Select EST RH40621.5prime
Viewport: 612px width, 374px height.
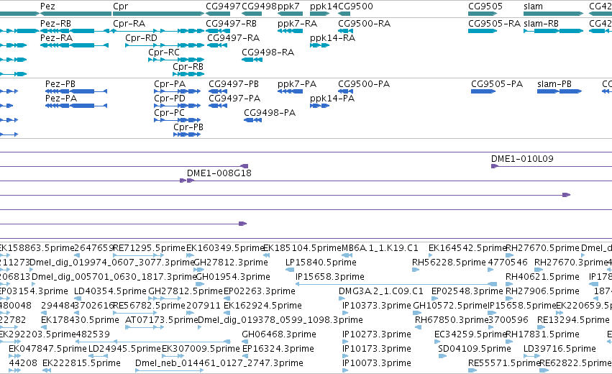pyautogui.click(x=509, y=284)
